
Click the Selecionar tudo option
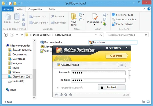123,15
